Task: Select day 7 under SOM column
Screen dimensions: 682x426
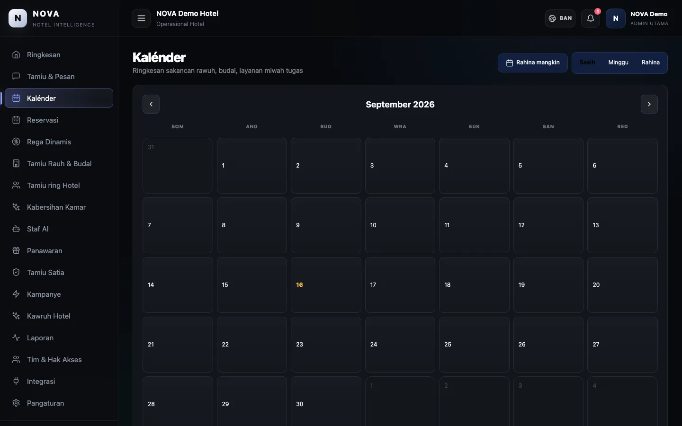Action: point(178,225)
